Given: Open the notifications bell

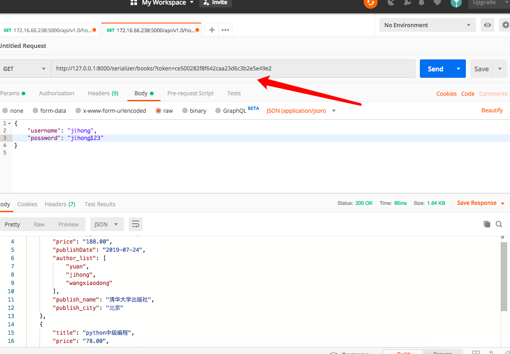Looking at the screenshot, I should [x=422, y=3].
